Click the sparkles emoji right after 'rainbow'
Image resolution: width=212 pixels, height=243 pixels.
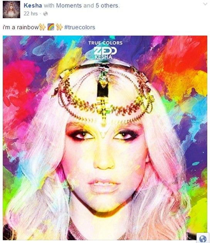pos(42,27)
